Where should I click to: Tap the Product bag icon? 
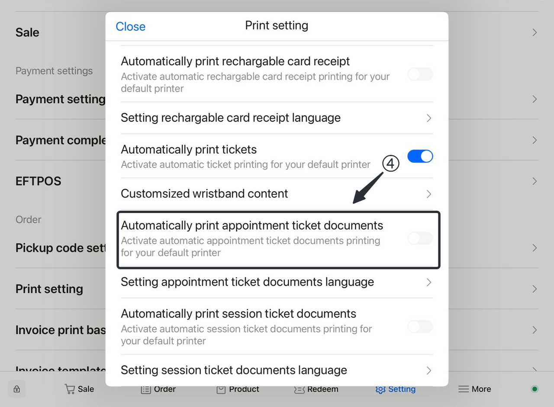tap(221, 389)
